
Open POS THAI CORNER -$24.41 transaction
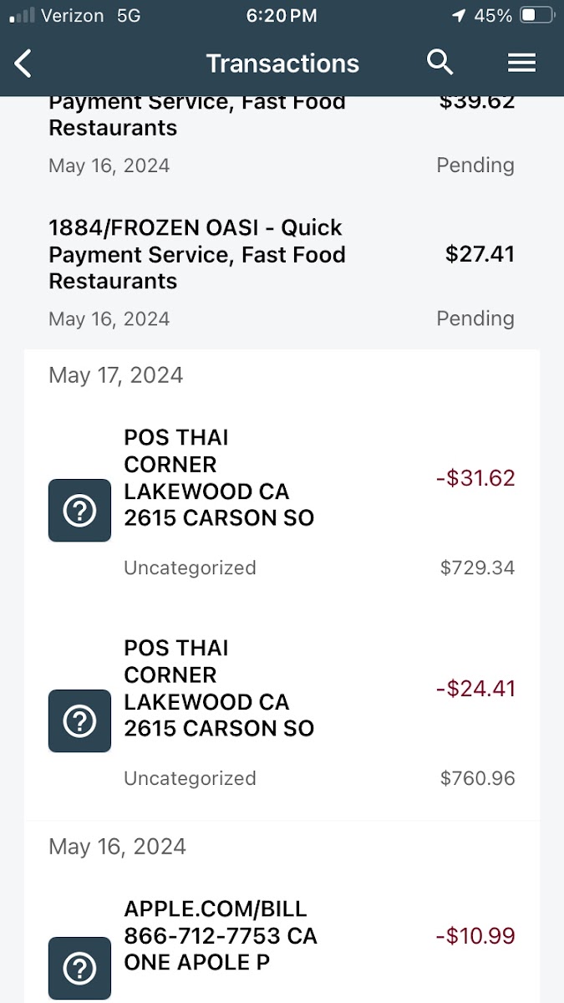pos(219,689)
